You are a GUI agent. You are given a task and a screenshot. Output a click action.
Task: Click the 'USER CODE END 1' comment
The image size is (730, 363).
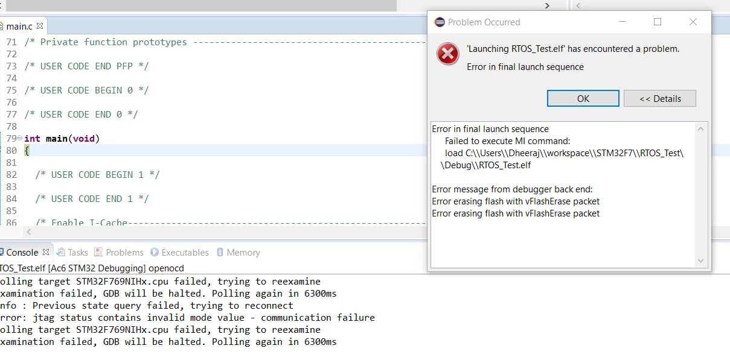[92, 198]
